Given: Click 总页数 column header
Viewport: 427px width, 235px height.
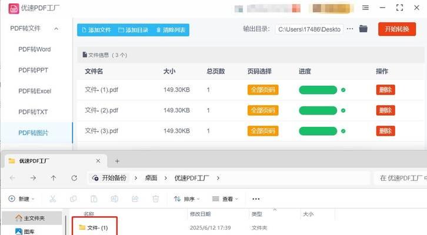Looking at the screenshot, I should pos(215,71).
